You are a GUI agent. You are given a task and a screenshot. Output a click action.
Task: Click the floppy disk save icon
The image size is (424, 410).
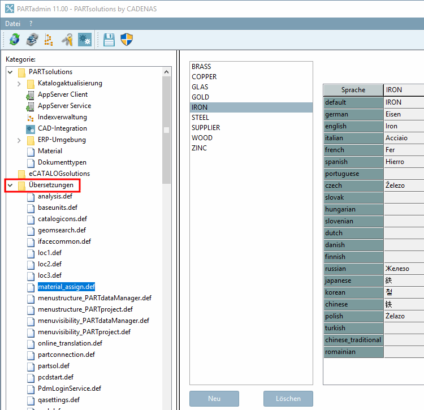pyautogui.click(x=109, y=39)
